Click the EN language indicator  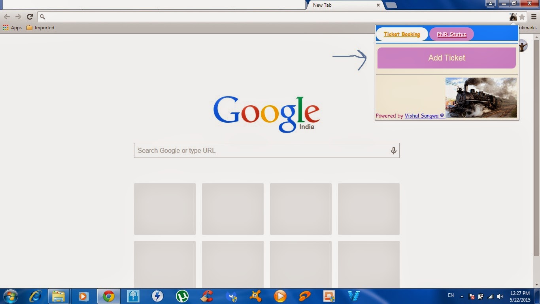(x=451, y=295)
